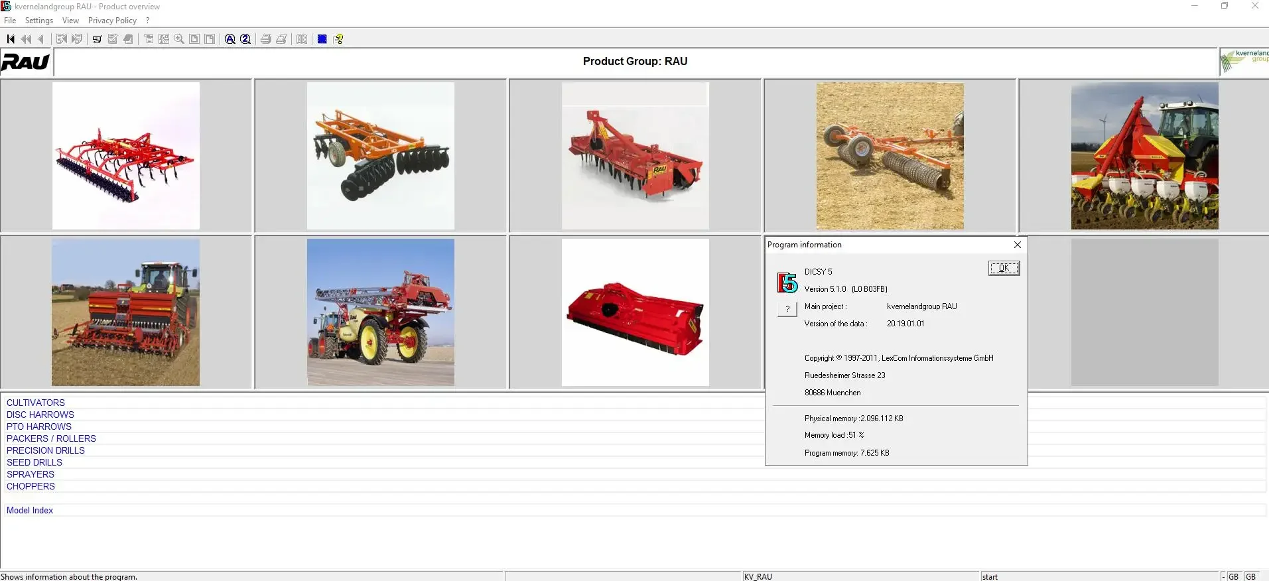
Task: Open the SPRAYERS link
Action: [x=31, y=474]
